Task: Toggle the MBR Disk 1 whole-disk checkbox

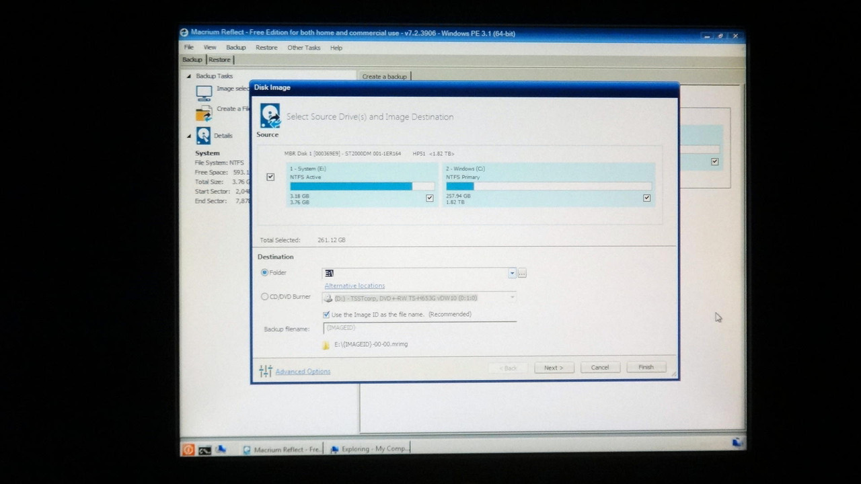Action: (x=270, y=177)
